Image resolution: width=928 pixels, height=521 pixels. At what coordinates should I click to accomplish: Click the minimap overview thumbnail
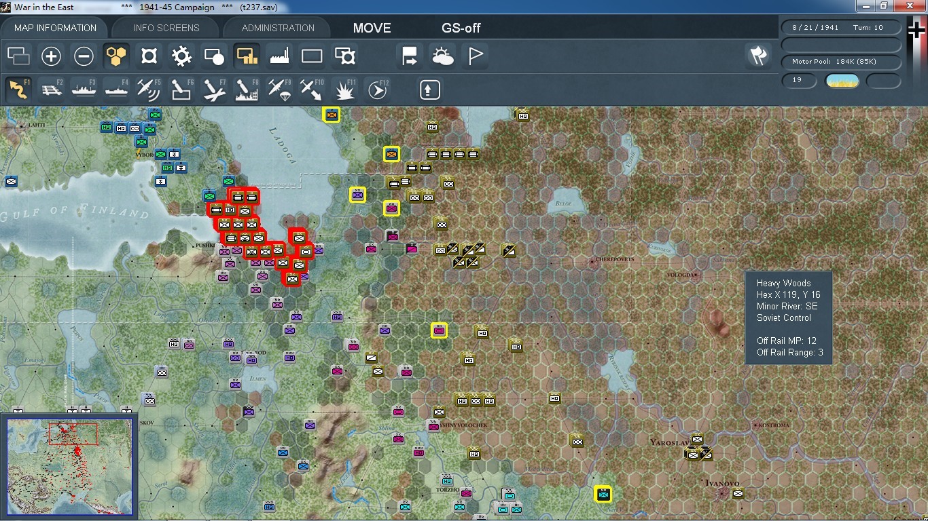pyautogui.click(x=70, y=467)
